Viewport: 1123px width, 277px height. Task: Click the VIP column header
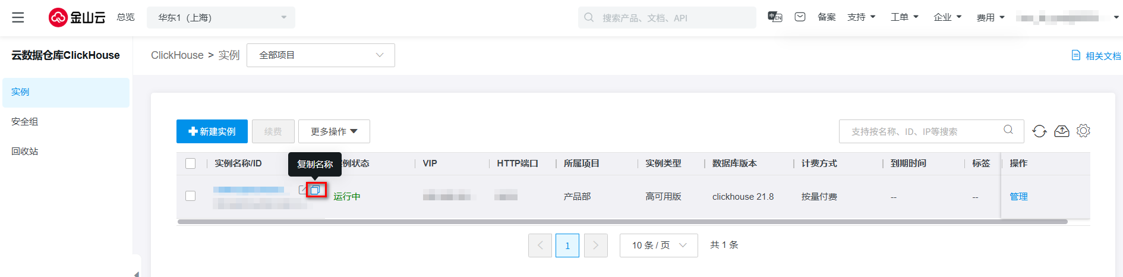tap(430, 163)
